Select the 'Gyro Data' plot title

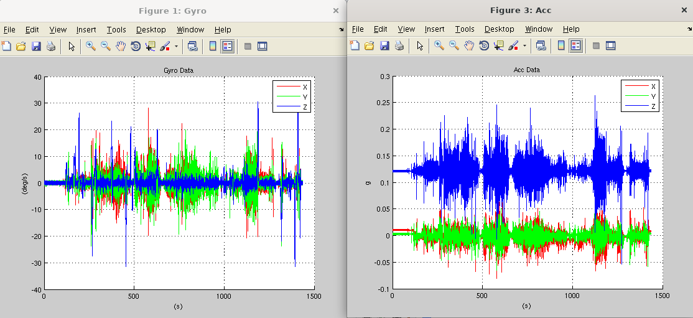point(179,70)
